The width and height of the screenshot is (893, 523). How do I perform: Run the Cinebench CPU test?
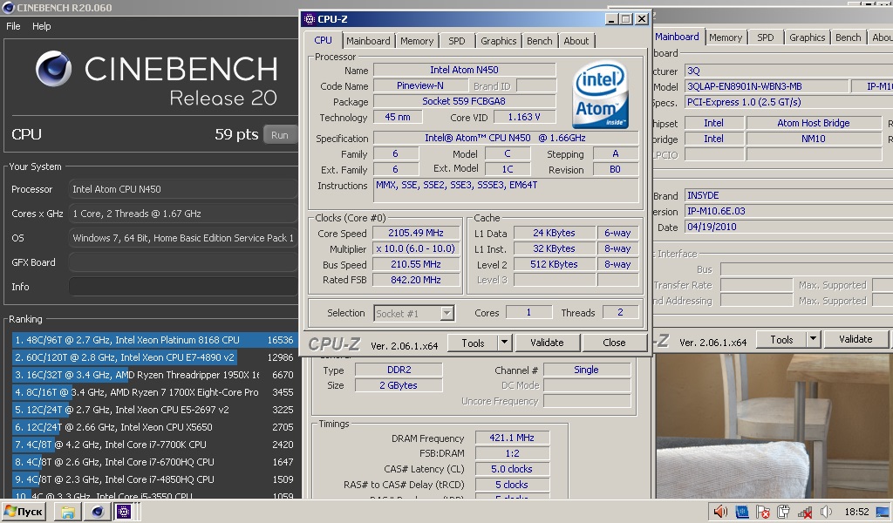(x=280, y=135)
